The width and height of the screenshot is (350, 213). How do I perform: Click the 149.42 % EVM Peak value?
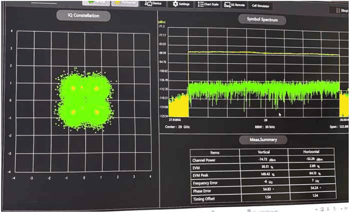click(268, 174)
